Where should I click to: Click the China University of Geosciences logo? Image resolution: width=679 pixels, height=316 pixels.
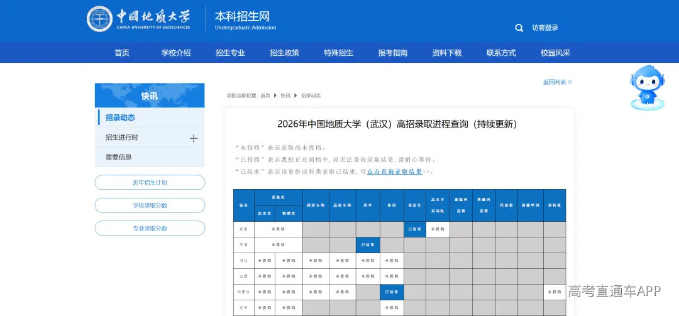138,19
